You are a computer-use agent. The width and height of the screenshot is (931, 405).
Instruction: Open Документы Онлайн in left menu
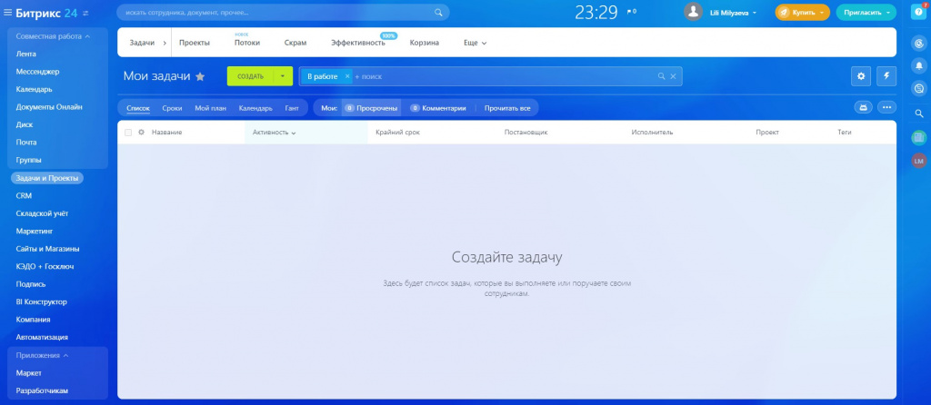(49, 107)
